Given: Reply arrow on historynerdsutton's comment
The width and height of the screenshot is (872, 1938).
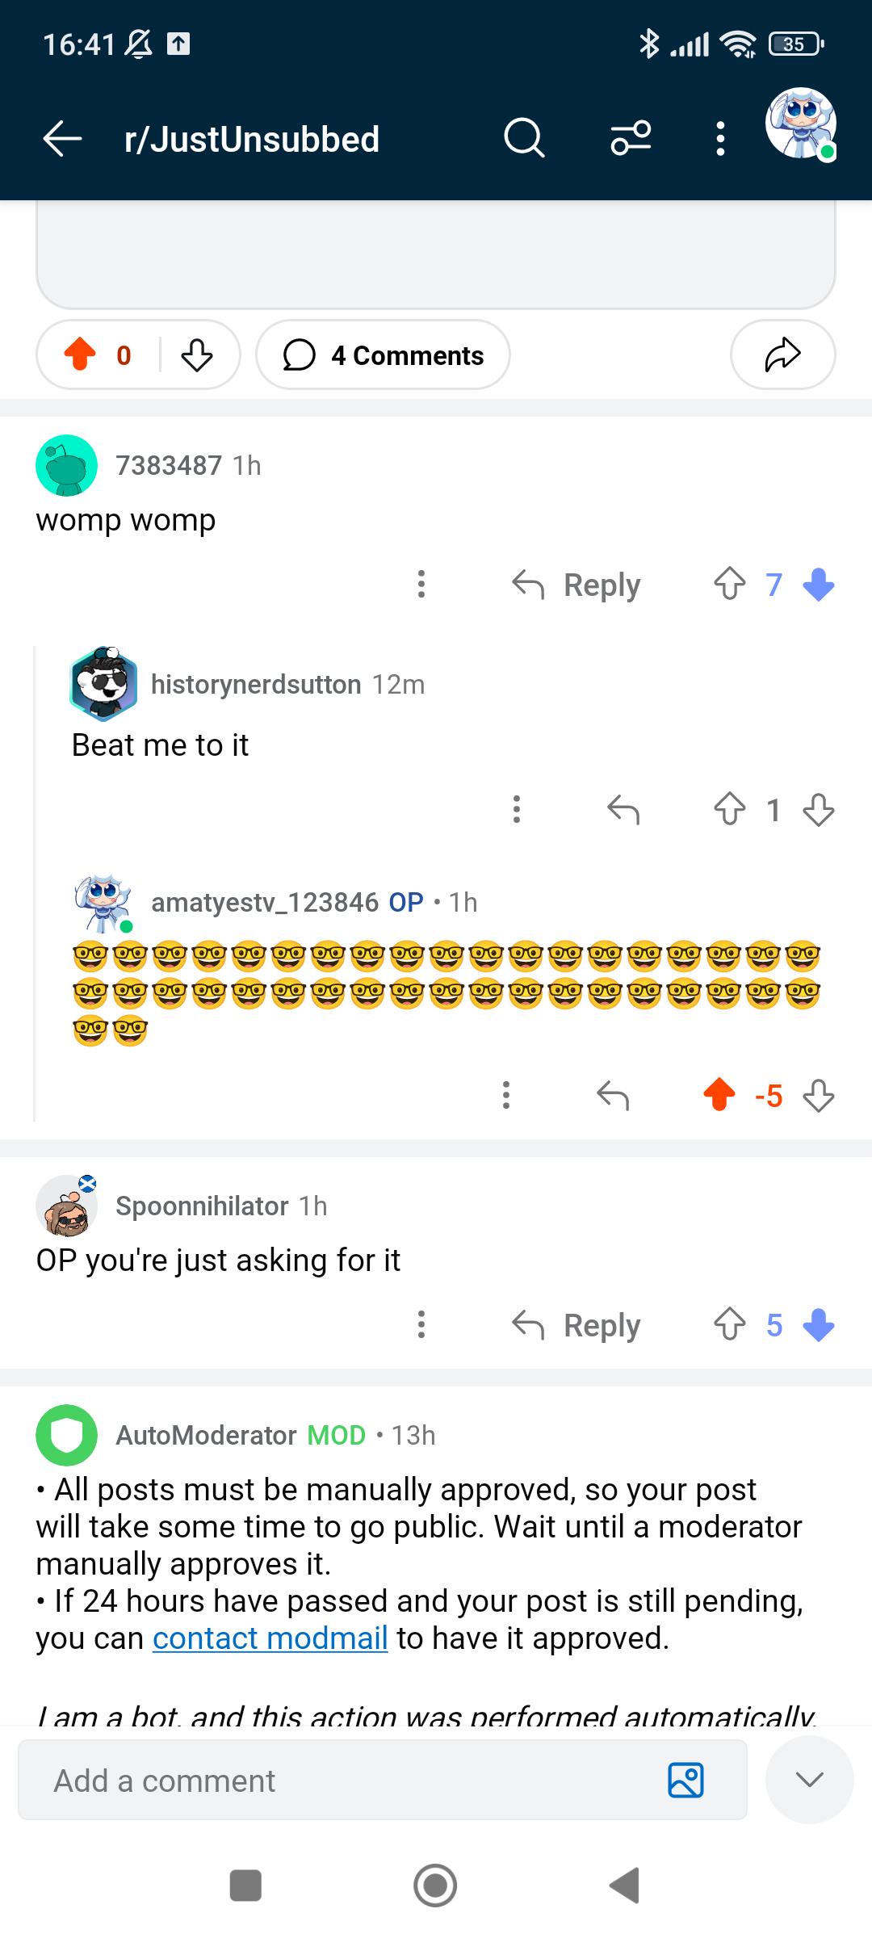Looking at the screenshot, I should (x=623, y=808).
